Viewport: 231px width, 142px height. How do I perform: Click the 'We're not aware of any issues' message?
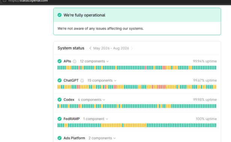click(x=100, y=28)
